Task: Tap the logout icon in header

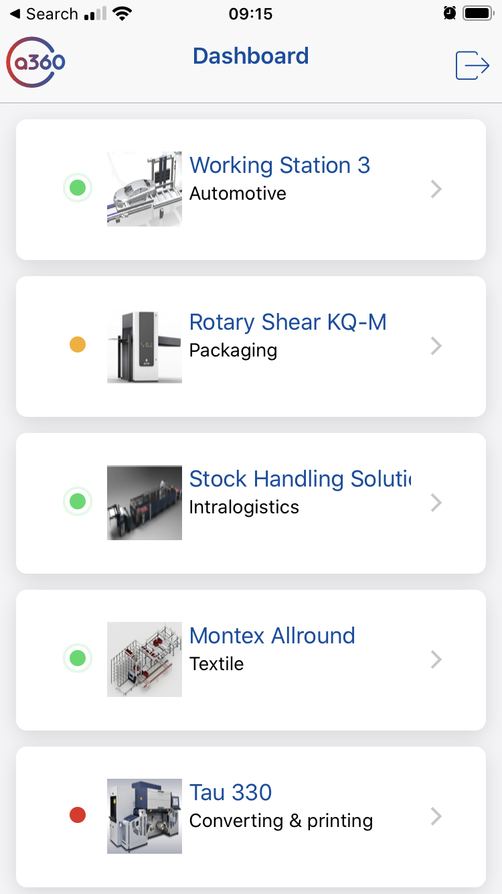Action: point(473,66)
